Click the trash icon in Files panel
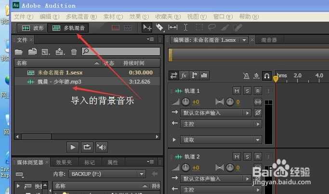The width and height of the screenshot is (329, 194). (74, 52)
